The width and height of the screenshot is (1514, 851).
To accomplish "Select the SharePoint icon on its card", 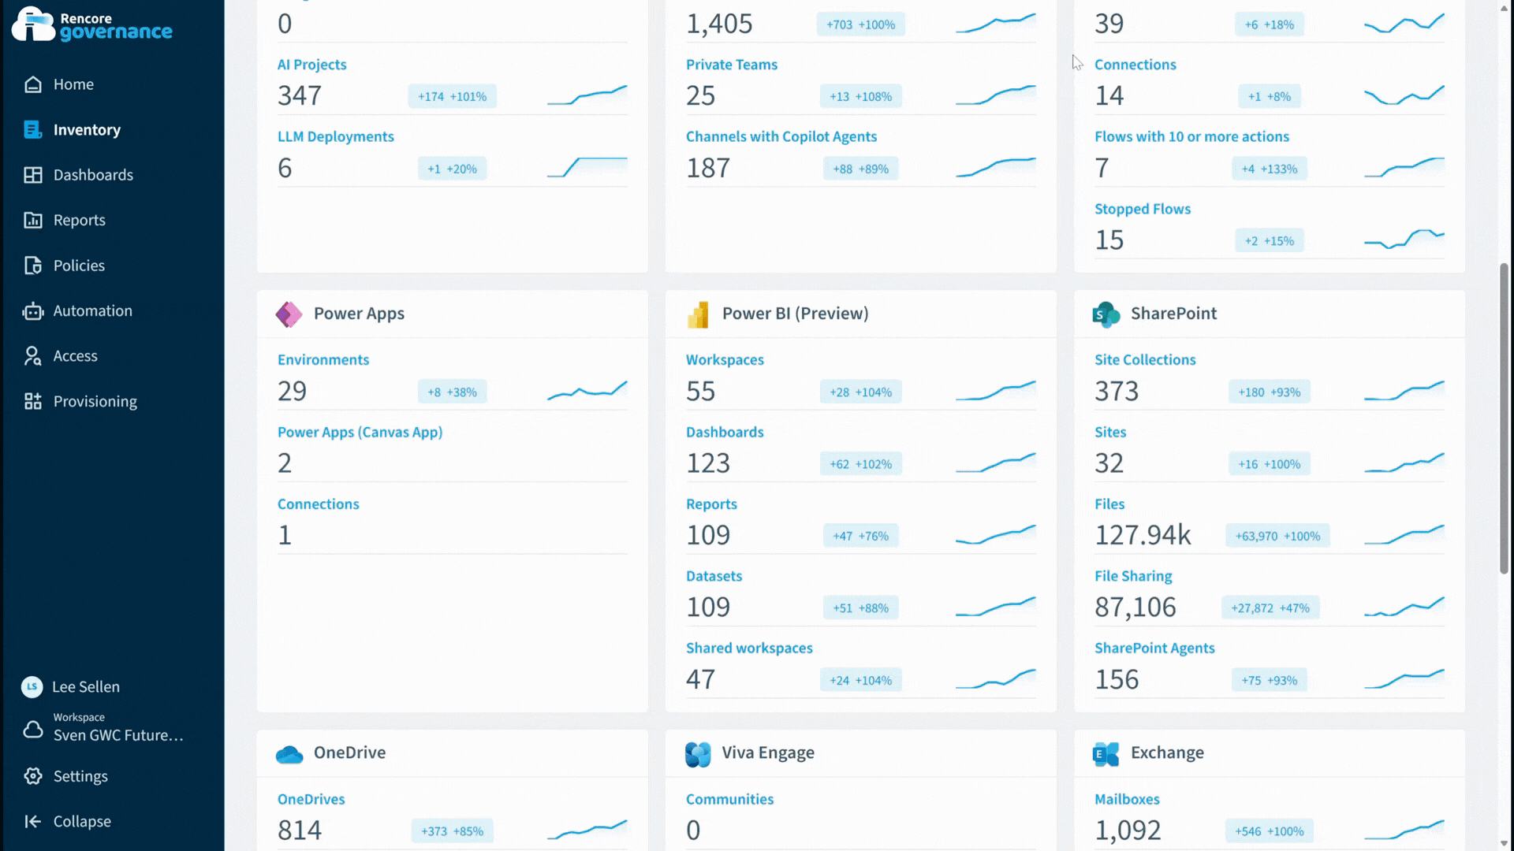I will point(1106,314).
